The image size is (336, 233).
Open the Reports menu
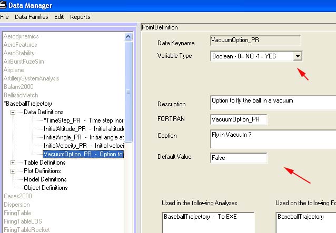pyautogui.click(x=80, y=17)
